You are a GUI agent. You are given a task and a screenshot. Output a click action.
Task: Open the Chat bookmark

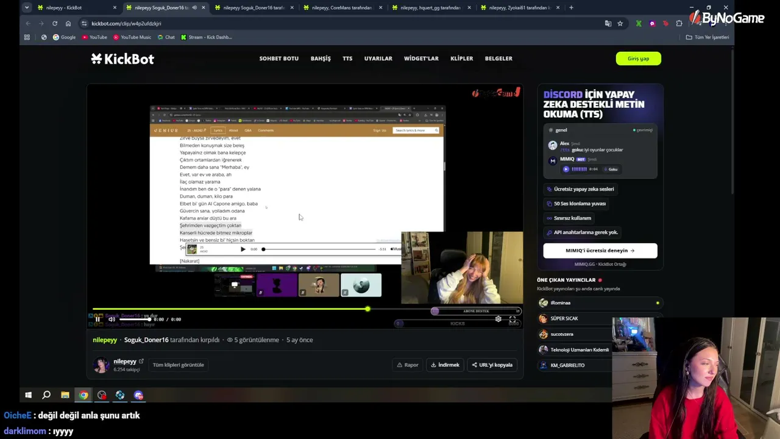point(166,37)
